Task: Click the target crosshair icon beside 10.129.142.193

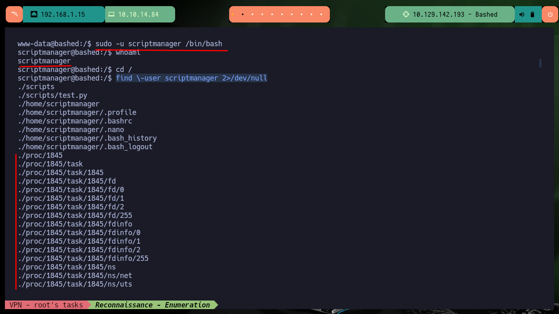Action: 406,14
